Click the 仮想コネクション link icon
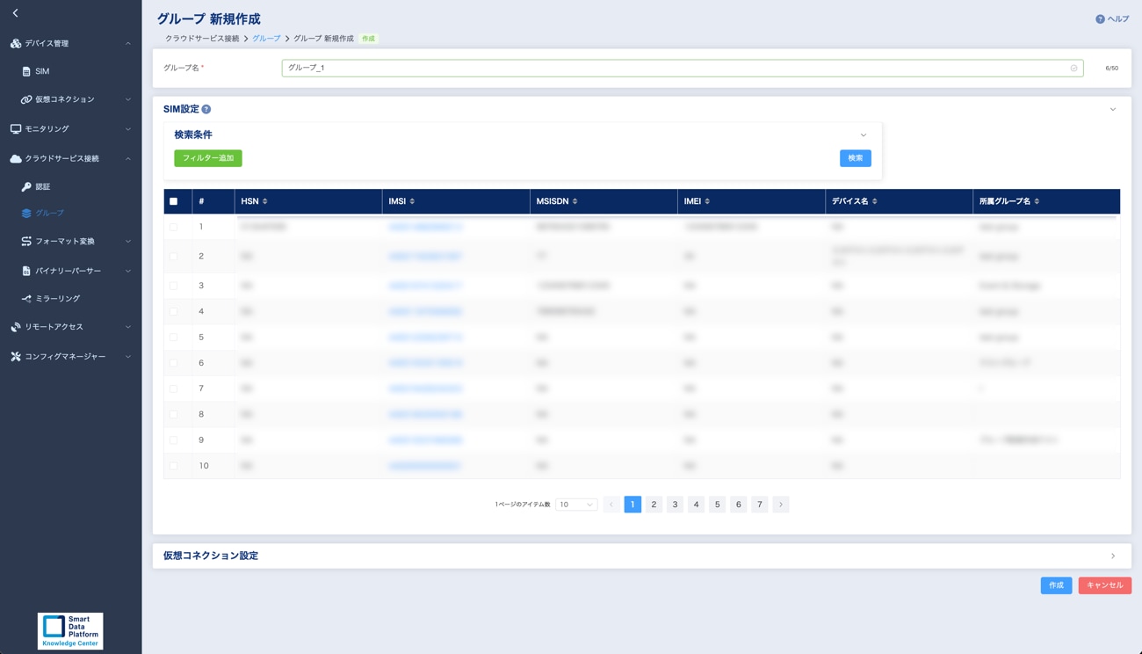This screenshot has height=654, width=1142. (26, 99)
